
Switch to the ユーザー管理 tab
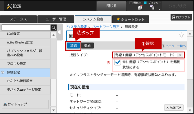pyautogui.click(x=56, y=19)
